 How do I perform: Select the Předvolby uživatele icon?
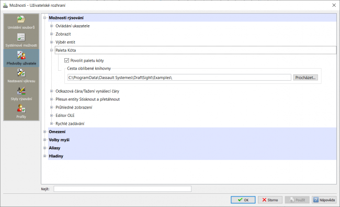[21, 56]
